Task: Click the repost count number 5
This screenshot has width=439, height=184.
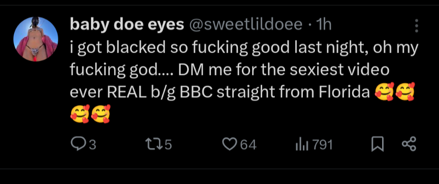Action: point(168,145)
